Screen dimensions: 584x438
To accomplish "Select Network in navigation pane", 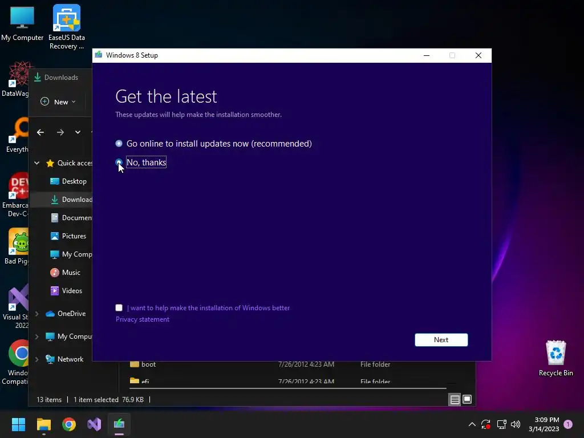I will pos(64,359).
